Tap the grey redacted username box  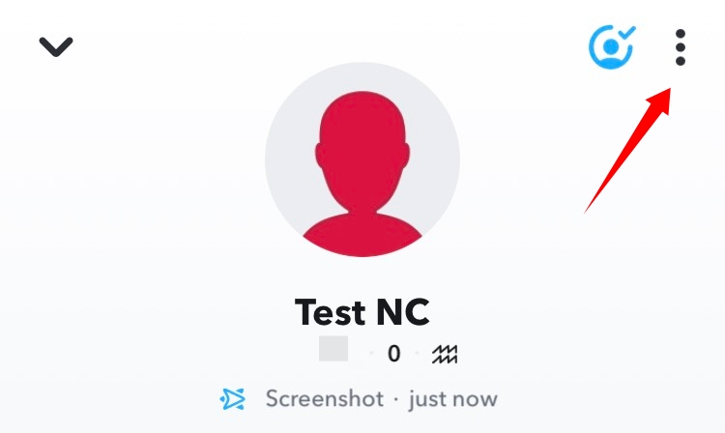point(333,349)
